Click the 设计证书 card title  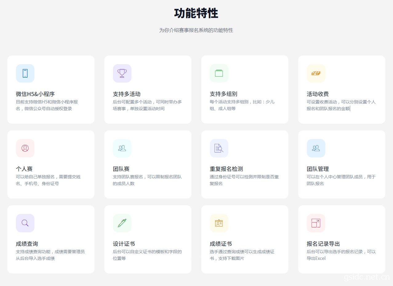[x=124, y=244]
